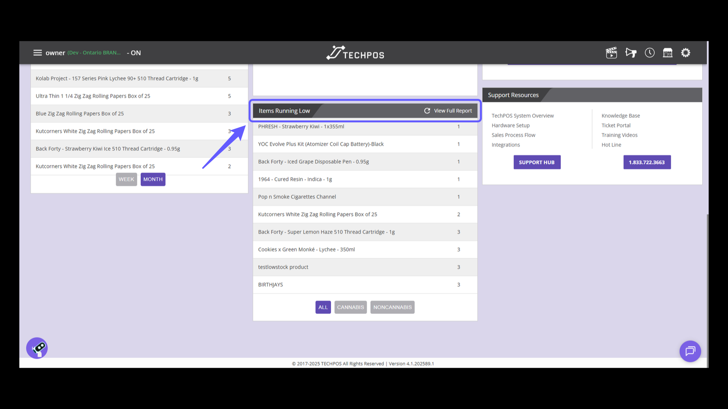Click the SUPPORT HUB button

(537, 162)
